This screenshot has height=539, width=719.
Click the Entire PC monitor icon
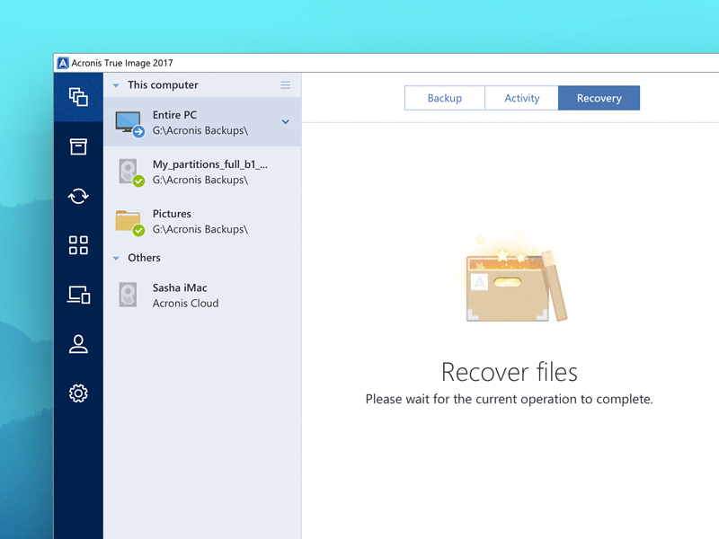coord(129,124)
